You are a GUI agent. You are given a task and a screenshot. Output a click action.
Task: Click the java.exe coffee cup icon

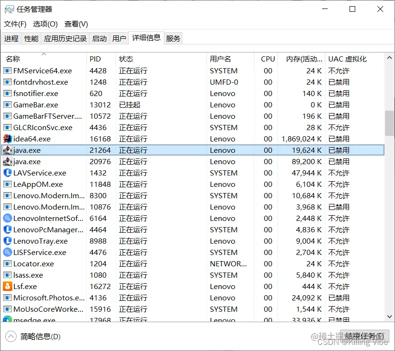pos(8,150)
